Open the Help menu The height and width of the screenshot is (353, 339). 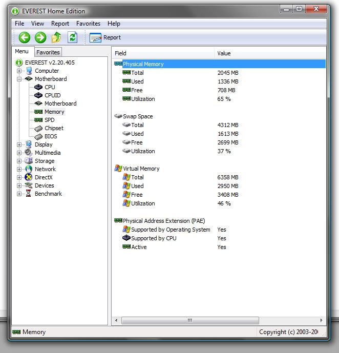[x=114, y=24]
